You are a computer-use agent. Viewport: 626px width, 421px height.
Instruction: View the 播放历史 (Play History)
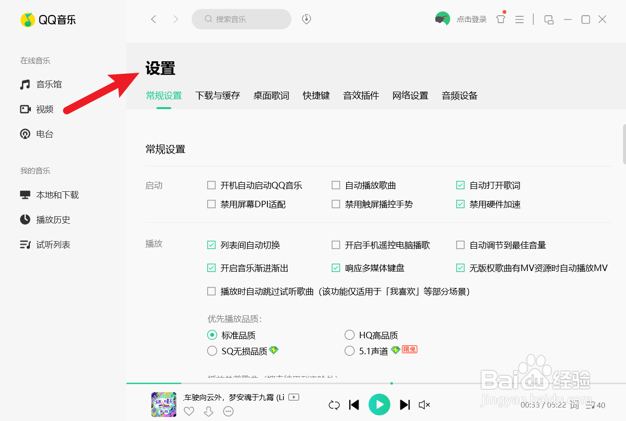pyautogui.click(x=52, y=220)
